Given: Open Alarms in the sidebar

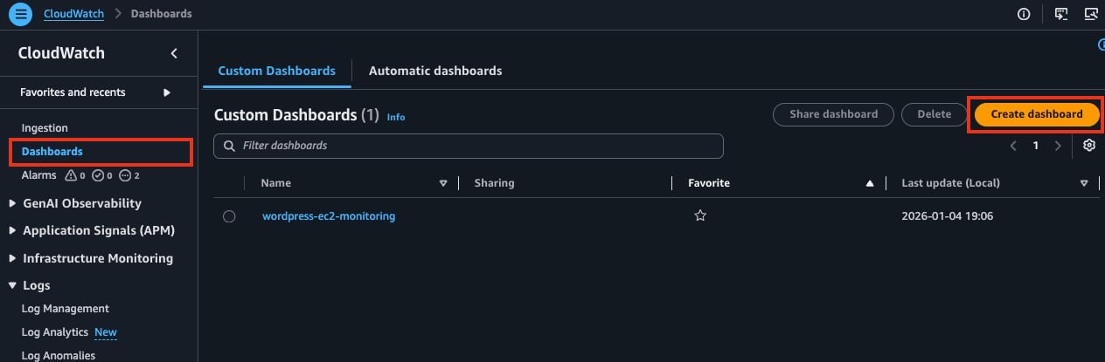Looking at the screenshot, I should pyautogui.click(x=38, y=175).
